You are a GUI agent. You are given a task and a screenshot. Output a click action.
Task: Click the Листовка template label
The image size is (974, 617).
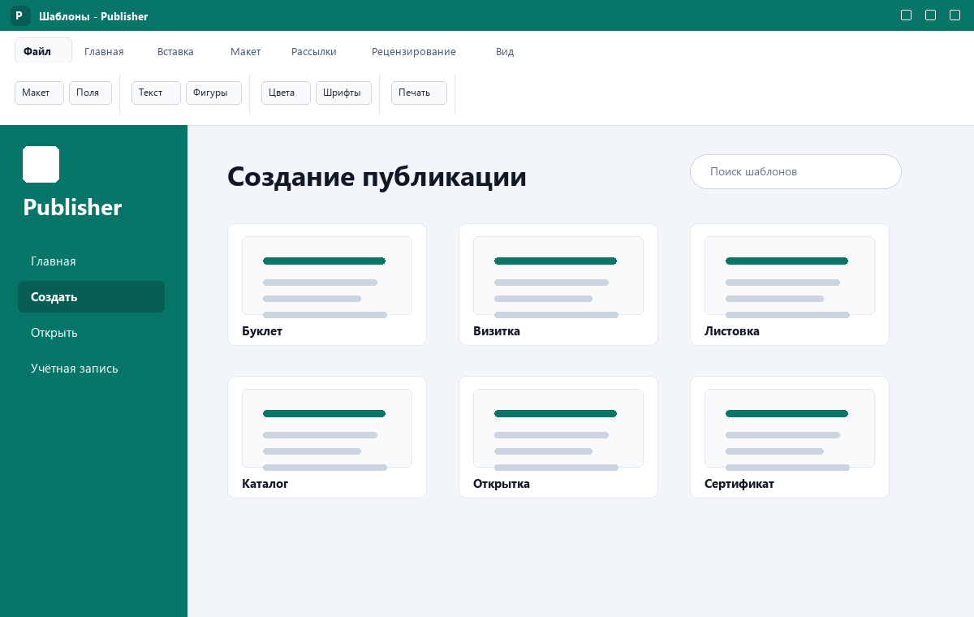[x=732, y=331]
